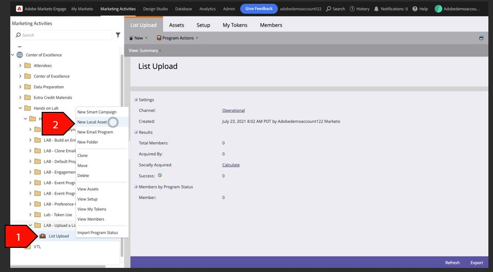493x272 pixels.
Task: Open Admin in top navigation
Action: click(229, 9)
